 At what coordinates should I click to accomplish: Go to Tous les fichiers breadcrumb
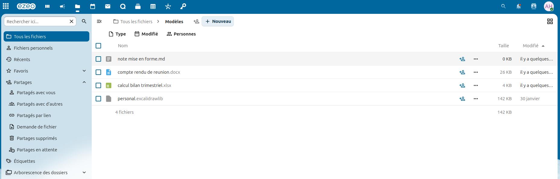coord(133,21)
